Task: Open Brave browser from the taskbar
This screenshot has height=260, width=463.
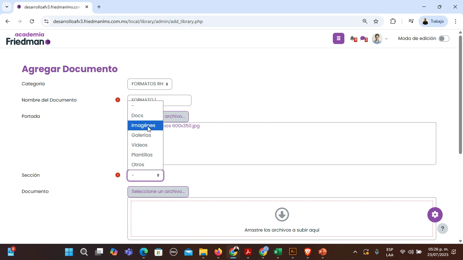Action: (307, 252)
